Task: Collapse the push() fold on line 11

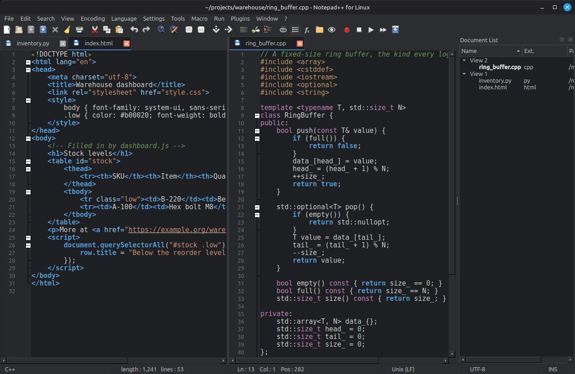Action: pos(257,131)
